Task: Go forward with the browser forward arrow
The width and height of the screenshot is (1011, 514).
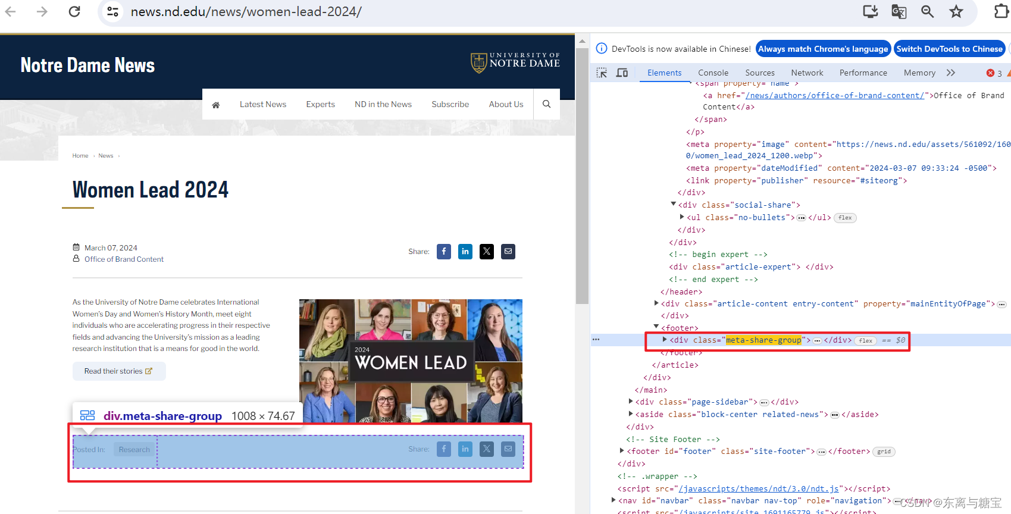Action: (x=42, y=11)
